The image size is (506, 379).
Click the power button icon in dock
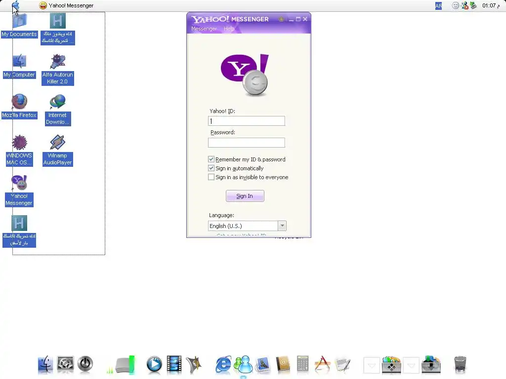click(x=85, y=365)
